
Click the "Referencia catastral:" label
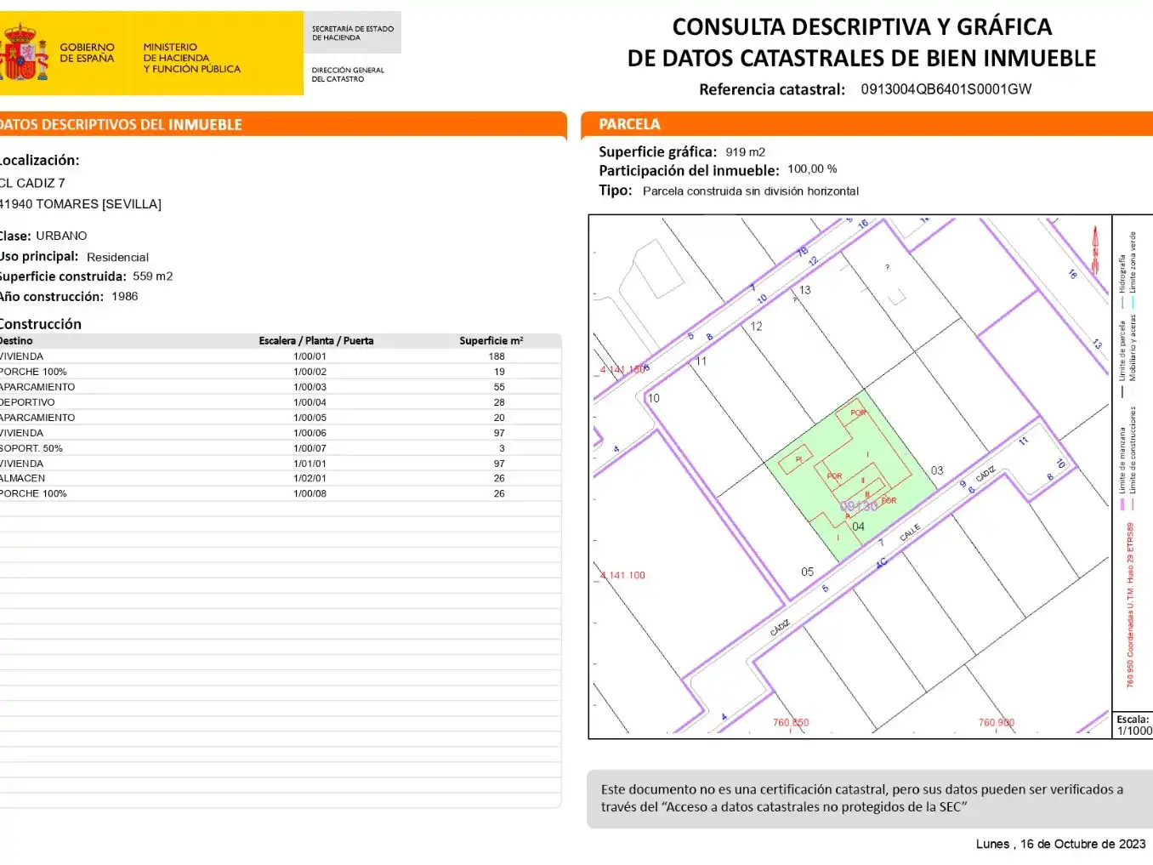pyautogui.click(x=772, y=89)
